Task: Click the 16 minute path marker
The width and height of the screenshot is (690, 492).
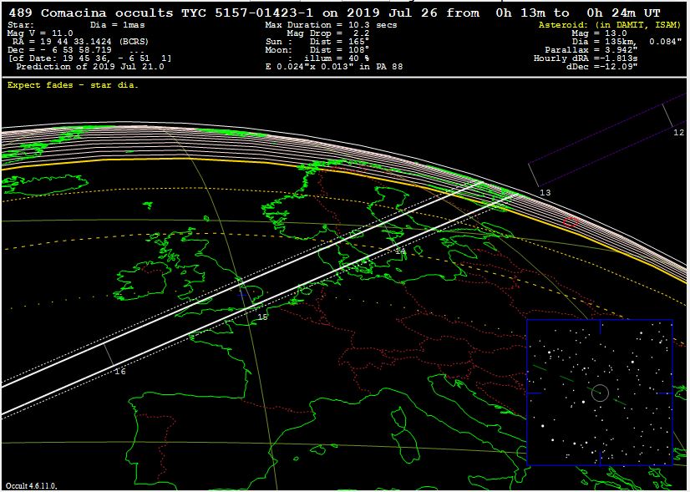Action: (119, 371)
